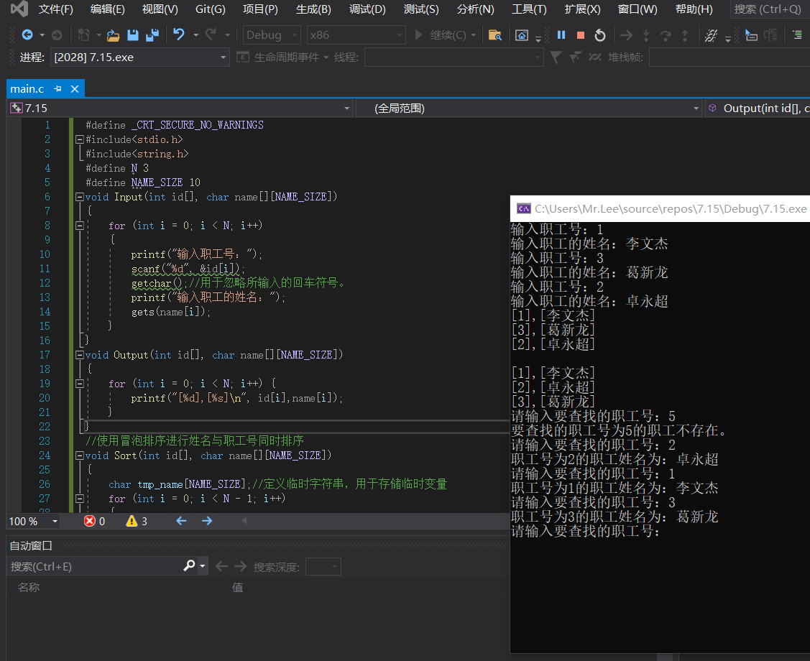Click the Navigate Forward arrow icon
The width and height of the screenshot is (810, 661).
click(x=57, y=34)
